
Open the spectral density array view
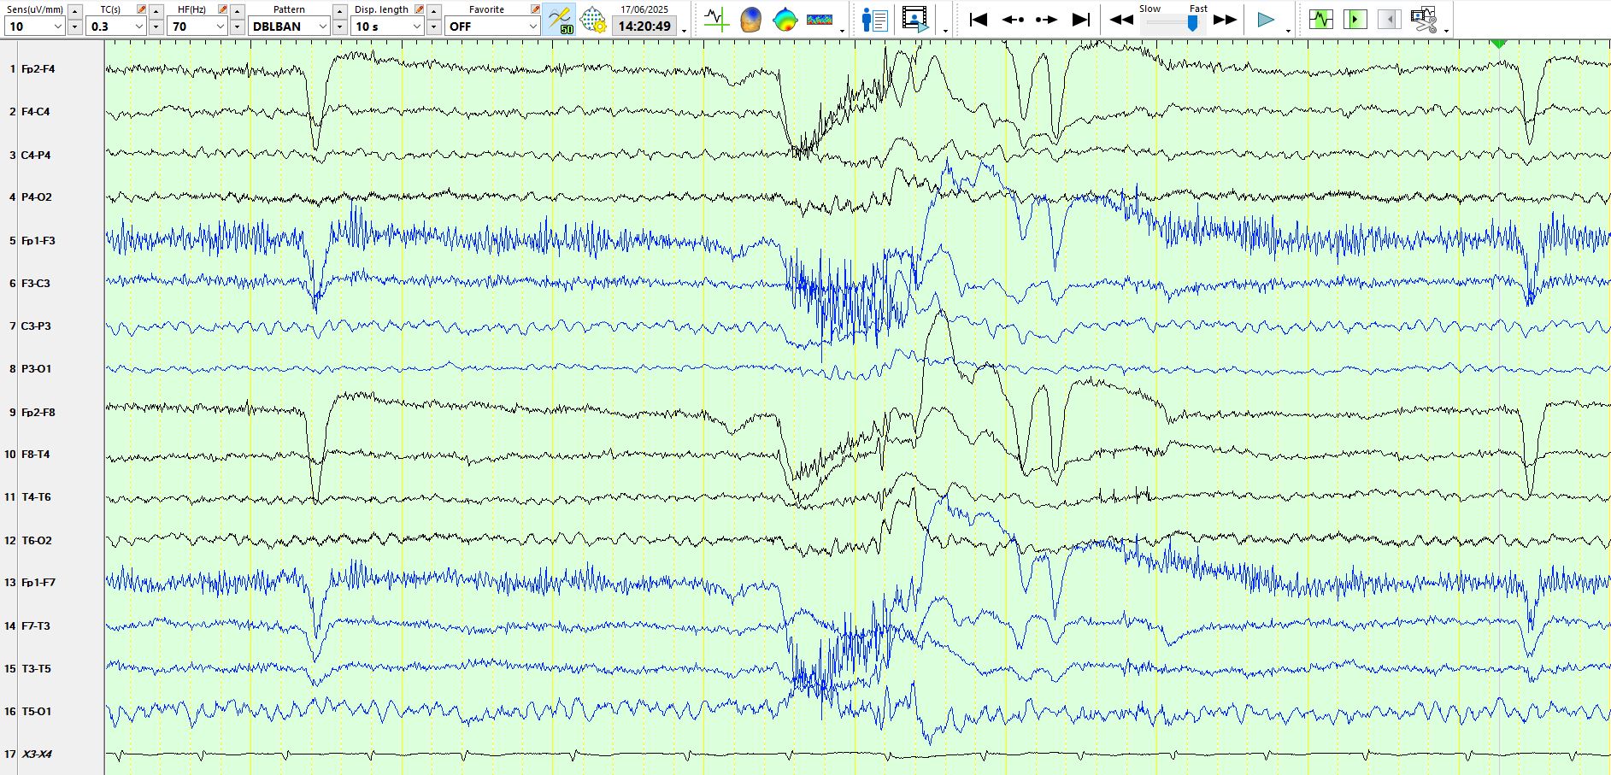click(820, 19)
